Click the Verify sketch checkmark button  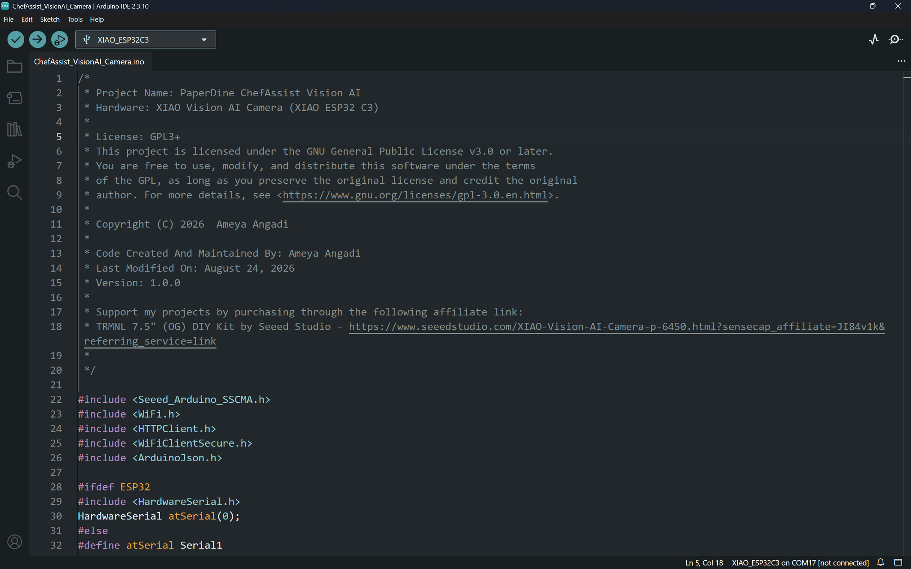point(16,39)
